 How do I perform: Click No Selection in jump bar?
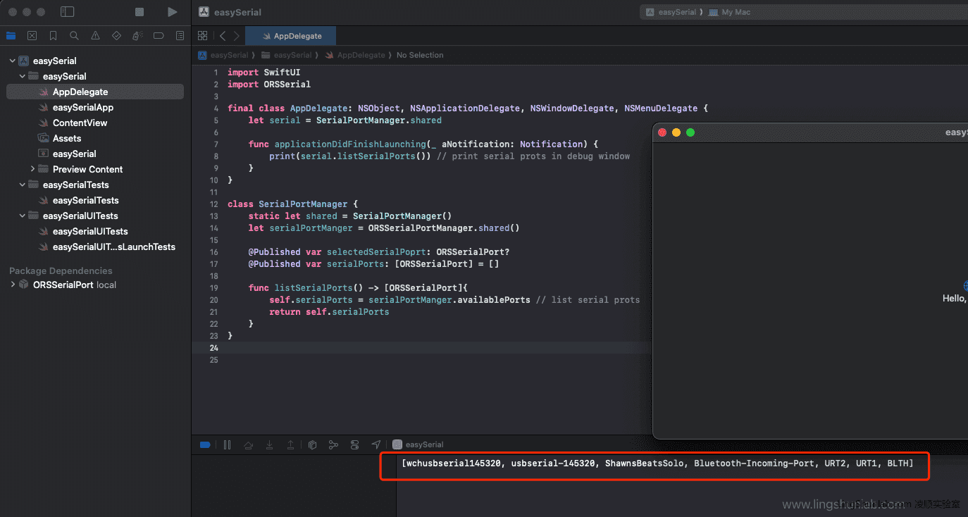tap(420, 55)
